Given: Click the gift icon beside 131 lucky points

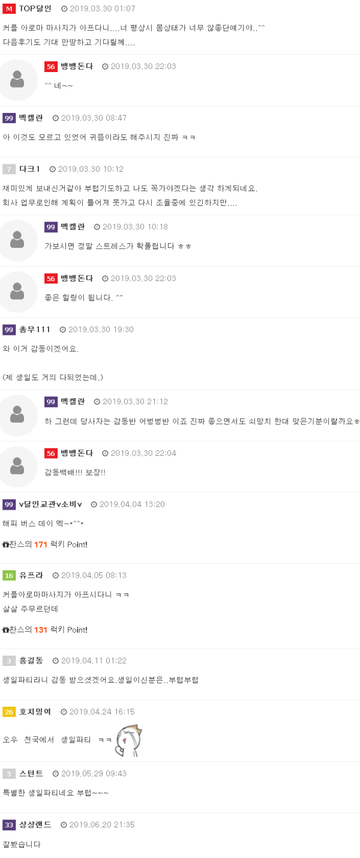Looking at the screenshot, I should point(6,630).
